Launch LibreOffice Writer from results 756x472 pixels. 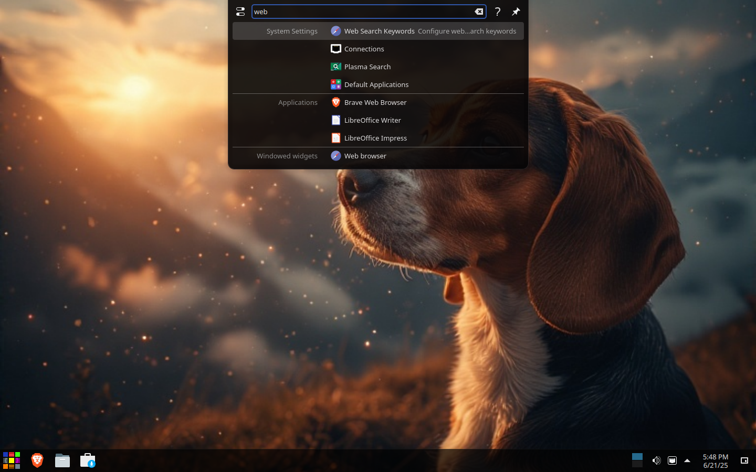click(378, 120)
